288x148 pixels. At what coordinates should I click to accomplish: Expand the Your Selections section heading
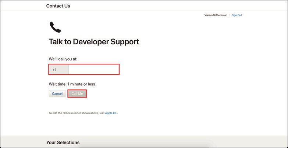coord(63,142)
